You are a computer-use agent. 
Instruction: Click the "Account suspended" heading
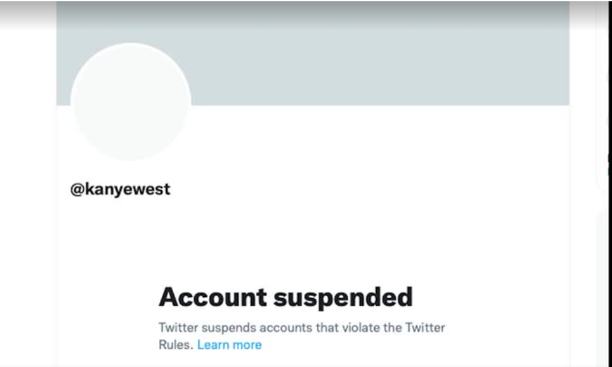pyautogui.click(x=286, y=297)
